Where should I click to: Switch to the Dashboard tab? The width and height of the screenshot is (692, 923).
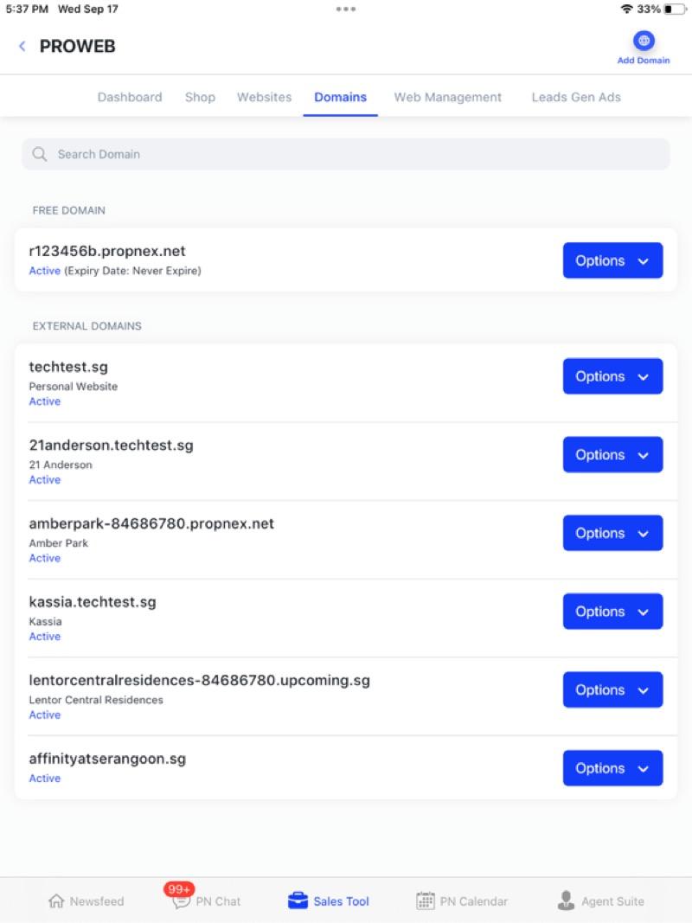pyautogui.click(x=130, y=97)
